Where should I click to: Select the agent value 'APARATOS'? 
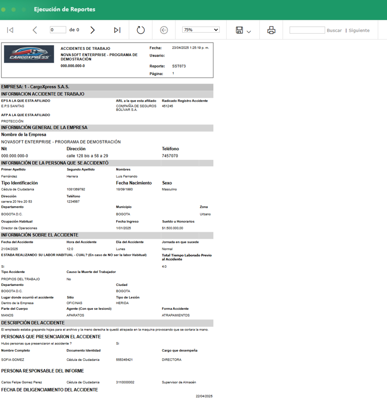[x=75, y=315]
